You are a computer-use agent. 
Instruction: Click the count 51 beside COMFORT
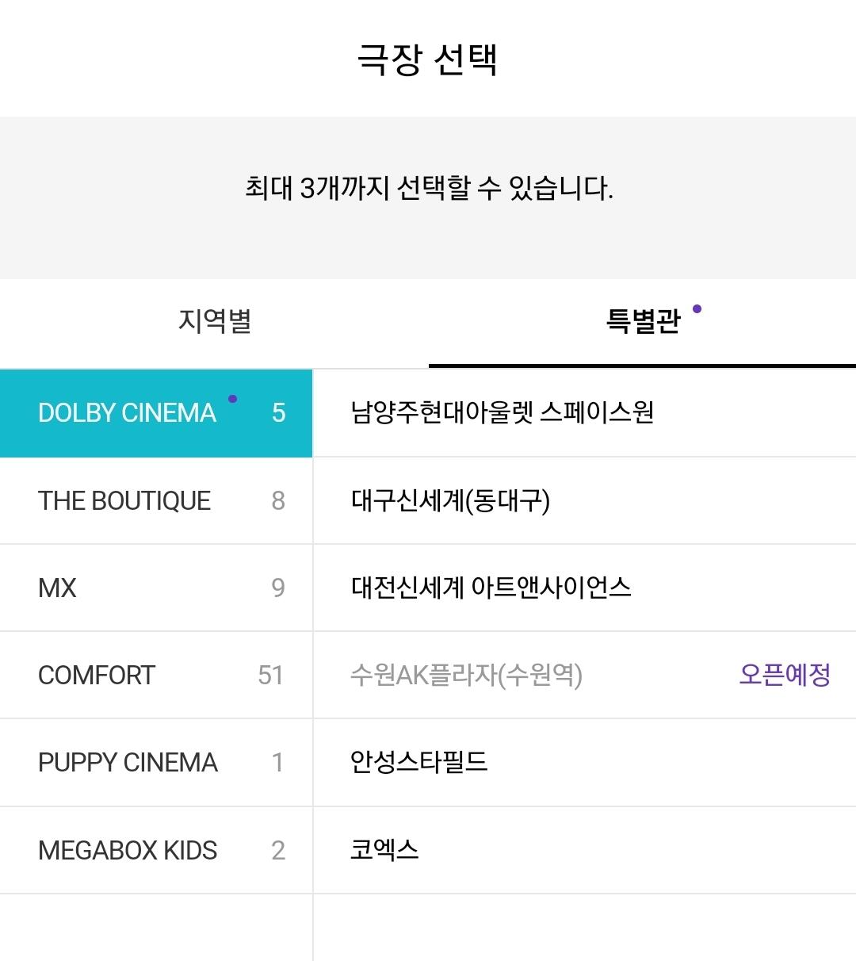(x=270, y=676)
